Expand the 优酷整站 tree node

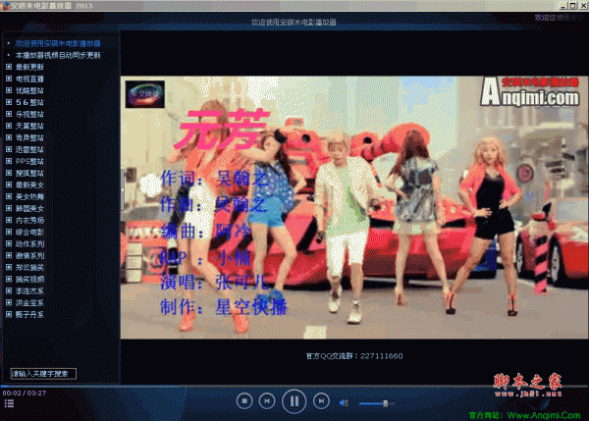coord(9,90)
